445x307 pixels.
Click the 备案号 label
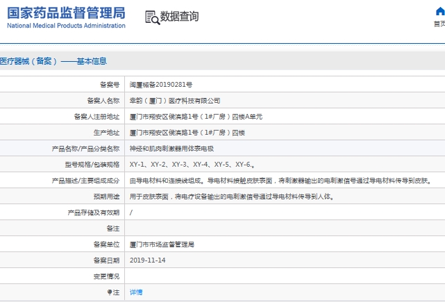(110, 85)
